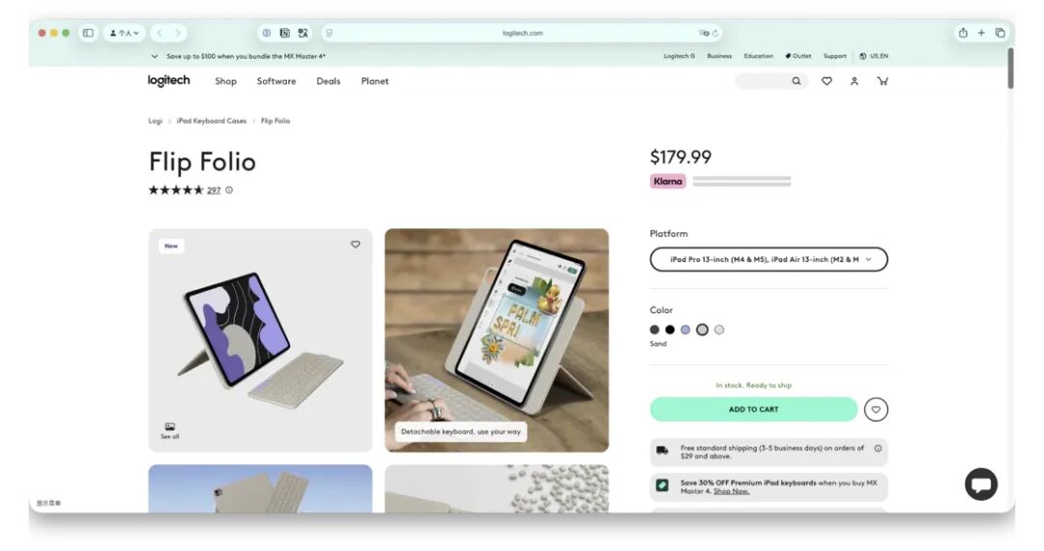1044x551 pixels.
Task: Click the account profile icon
Action: pyautogui.click(x=855, y=81)
